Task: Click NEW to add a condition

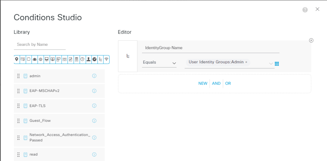Action: (203, 83)
